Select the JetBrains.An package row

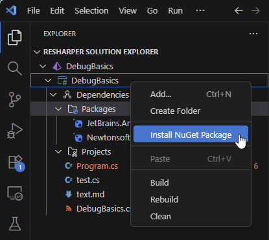coord(108,124)
